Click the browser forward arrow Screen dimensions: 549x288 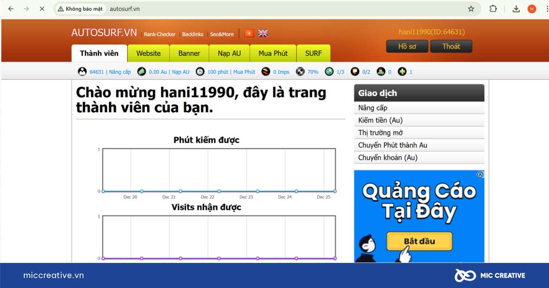(26, 9)
